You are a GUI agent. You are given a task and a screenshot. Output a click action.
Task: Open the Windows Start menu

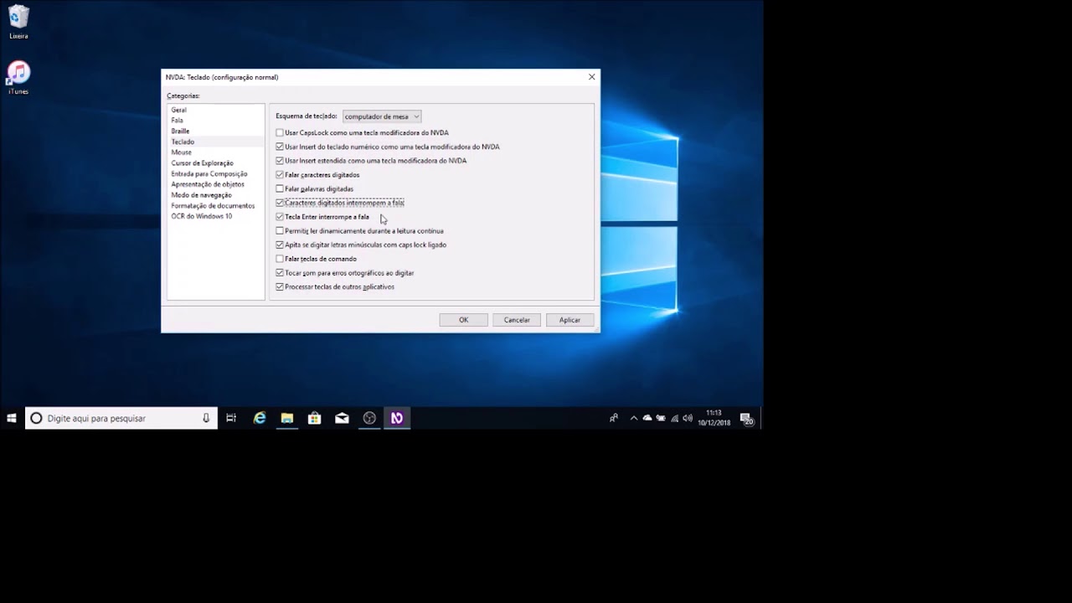(x=12, y=418)
